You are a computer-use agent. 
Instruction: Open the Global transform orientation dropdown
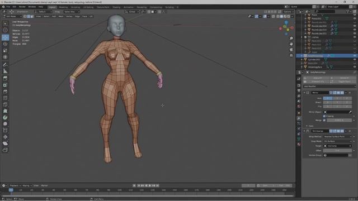coord(132,12)
